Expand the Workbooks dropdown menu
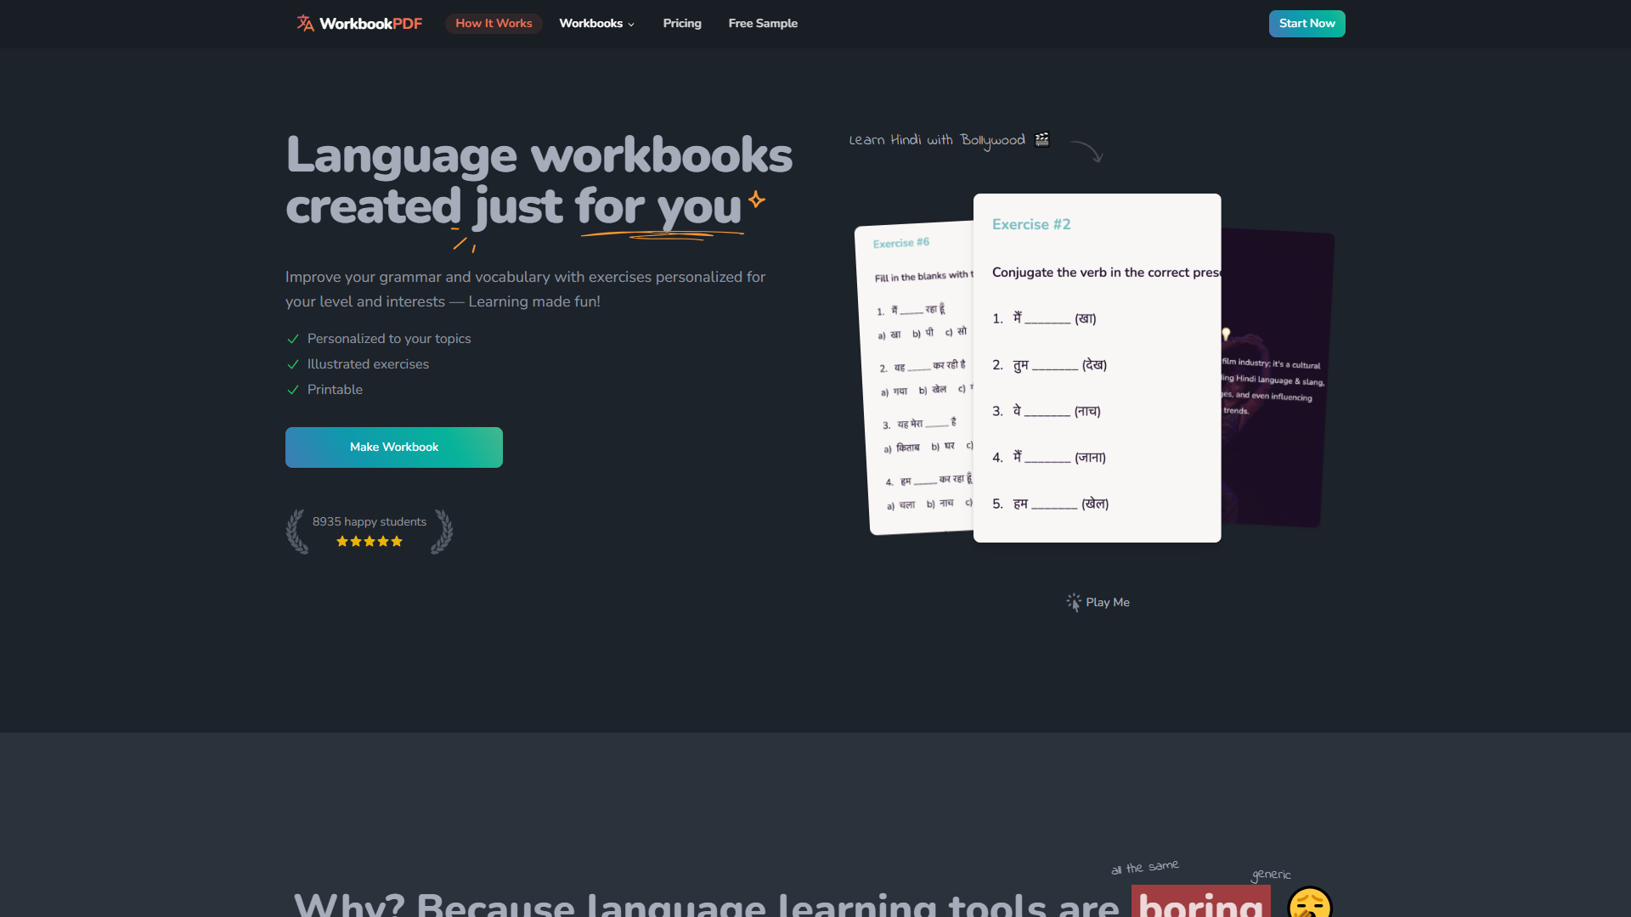Image resolution: width=1631 pixels, height=917 pixels. tap(596, 23)
